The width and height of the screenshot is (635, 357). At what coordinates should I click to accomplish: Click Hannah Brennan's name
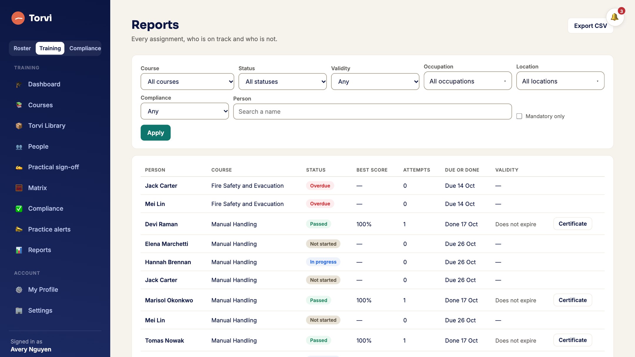coord(168,262)
